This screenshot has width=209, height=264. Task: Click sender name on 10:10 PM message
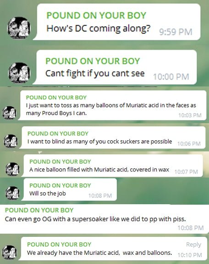click(59, 244)
